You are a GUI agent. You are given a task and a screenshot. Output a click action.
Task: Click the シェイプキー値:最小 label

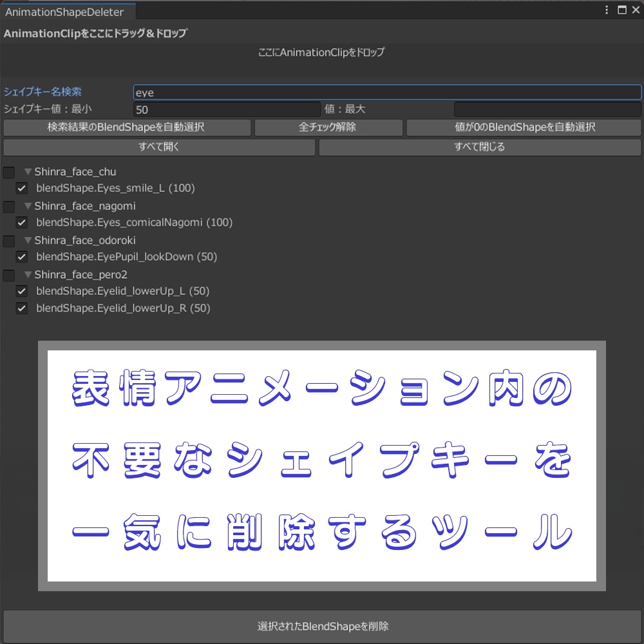(x=48, y=109)
